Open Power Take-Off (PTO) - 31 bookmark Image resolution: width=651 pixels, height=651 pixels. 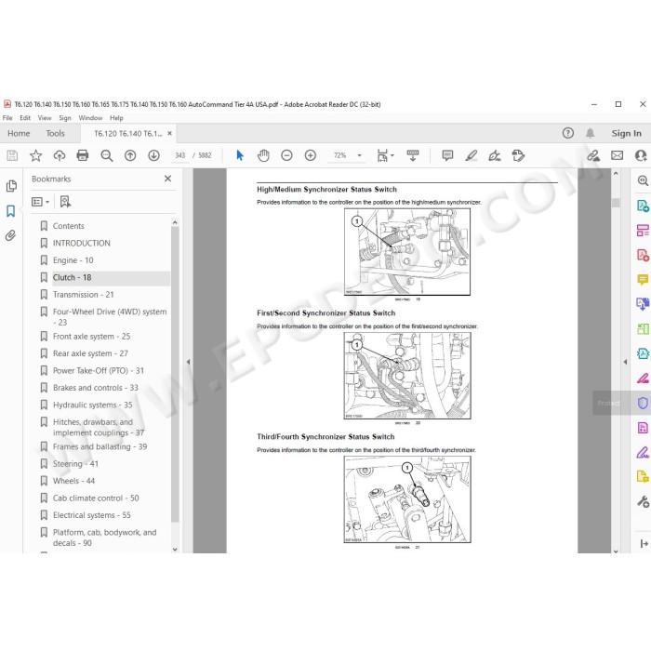tap(99, 370)
